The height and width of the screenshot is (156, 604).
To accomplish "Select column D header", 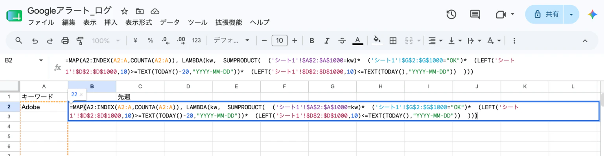I will (188, 86).
